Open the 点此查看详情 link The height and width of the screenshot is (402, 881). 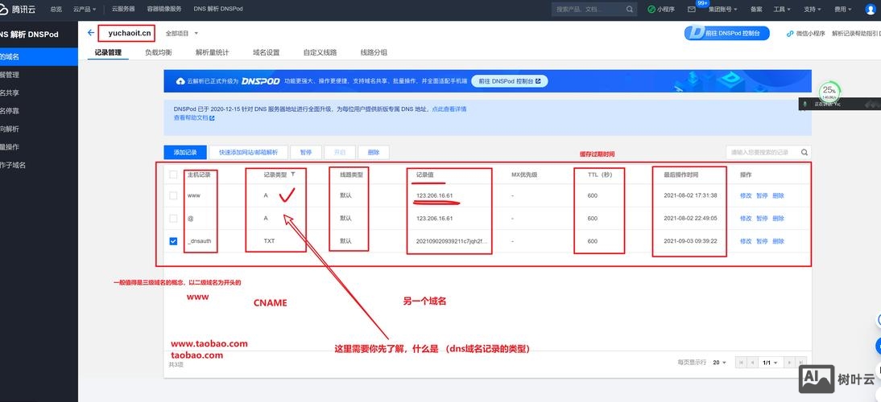click(449, 109)
